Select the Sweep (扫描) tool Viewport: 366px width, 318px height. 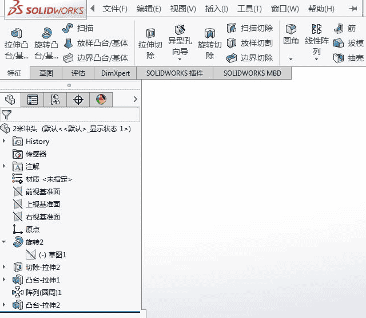[78, 28]
